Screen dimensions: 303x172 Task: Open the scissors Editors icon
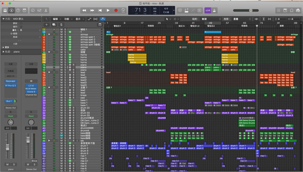pyautogui.click(x=46, y=10)
